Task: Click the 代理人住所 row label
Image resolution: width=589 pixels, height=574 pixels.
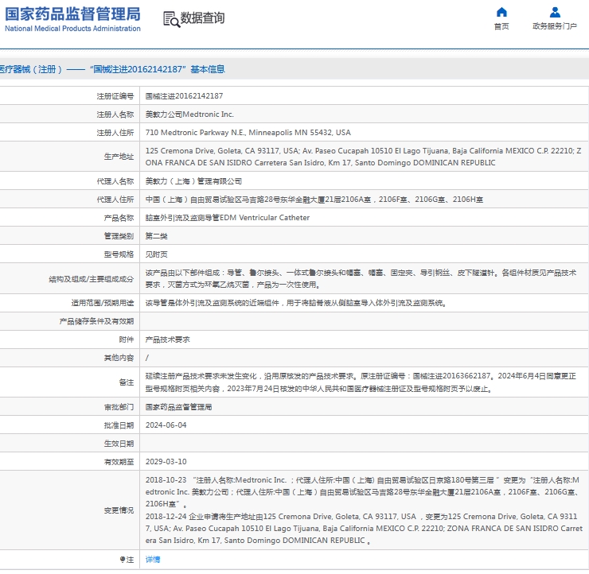Action: [115, 200]
